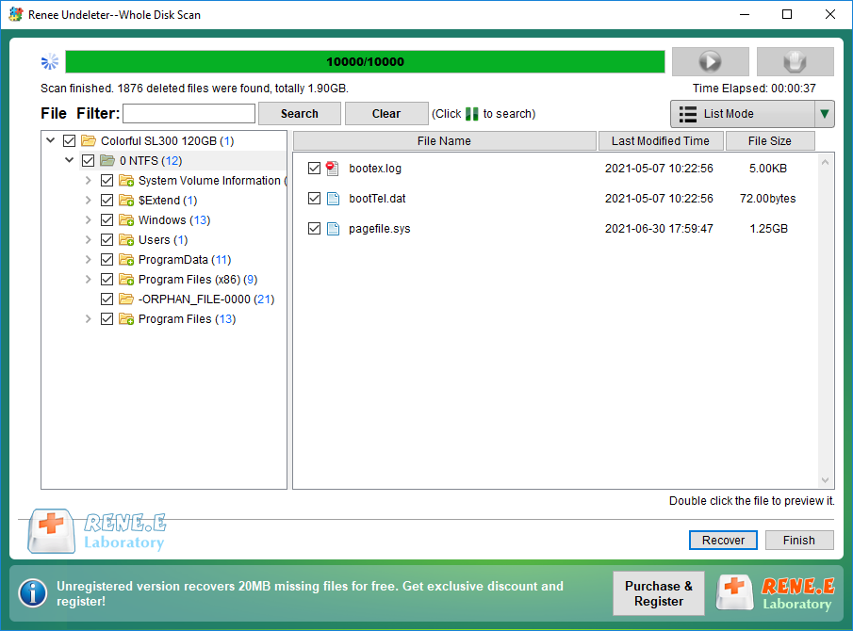Viewport: 853px width, 631px height.
Task: Expand the System Volume Information node
Action: (89, 180)
